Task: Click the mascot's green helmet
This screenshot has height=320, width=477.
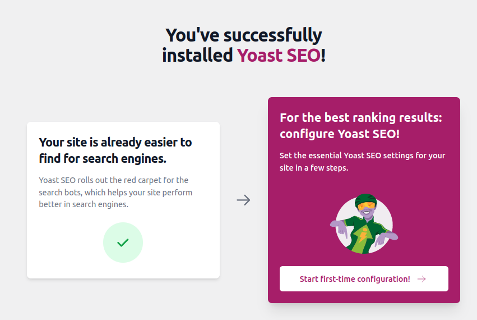Action: pyautogui.click(x=365, y=198)
